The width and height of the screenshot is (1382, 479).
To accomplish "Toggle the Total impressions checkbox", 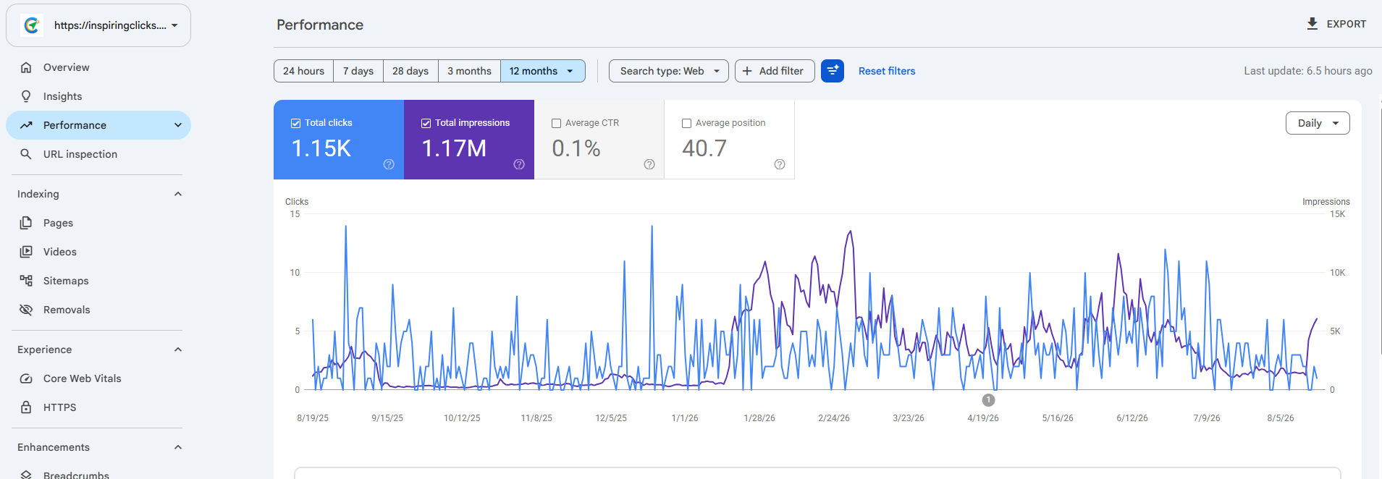I will [426, 123].
